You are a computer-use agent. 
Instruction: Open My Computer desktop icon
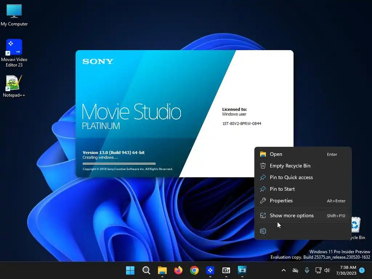tap(14, 15)
